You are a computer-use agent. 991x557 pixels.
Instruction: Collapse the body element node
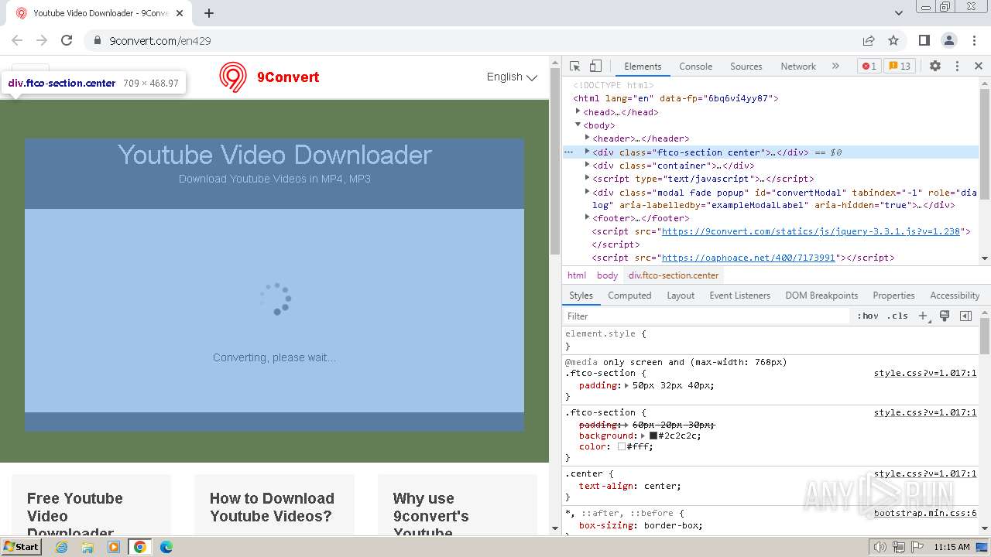point(578,125)
